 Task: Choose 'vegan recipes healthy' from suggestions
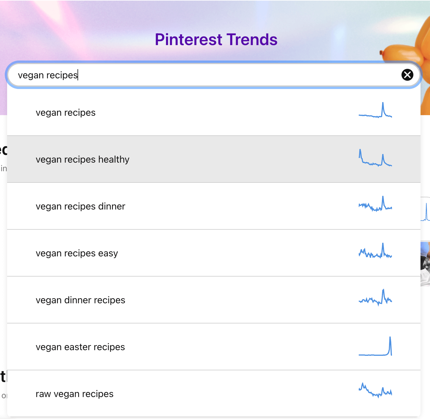pos(83,160)
